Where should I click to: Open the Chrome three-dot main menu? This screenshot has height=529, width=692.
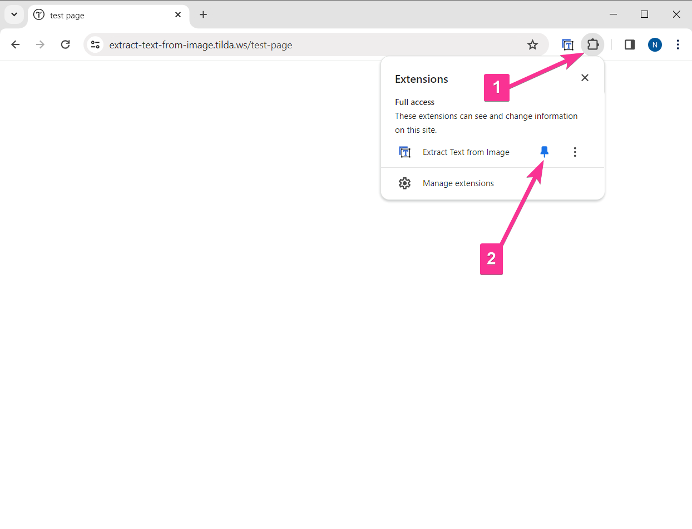678,45
